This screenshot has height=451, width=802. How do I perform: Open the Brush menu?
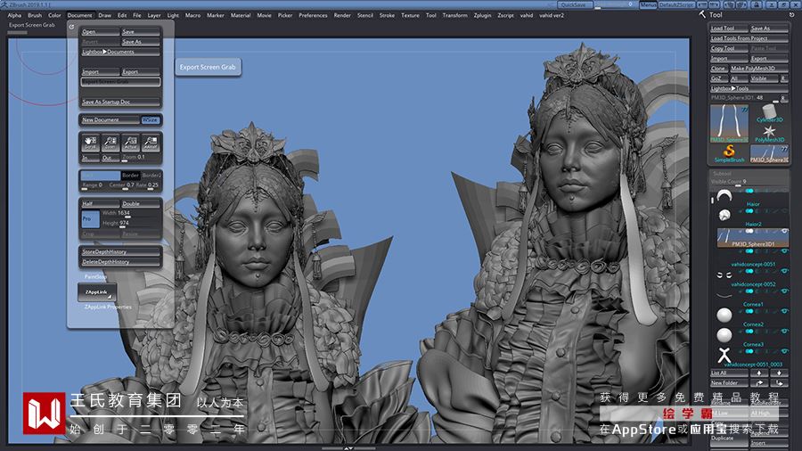click(35, 15)
